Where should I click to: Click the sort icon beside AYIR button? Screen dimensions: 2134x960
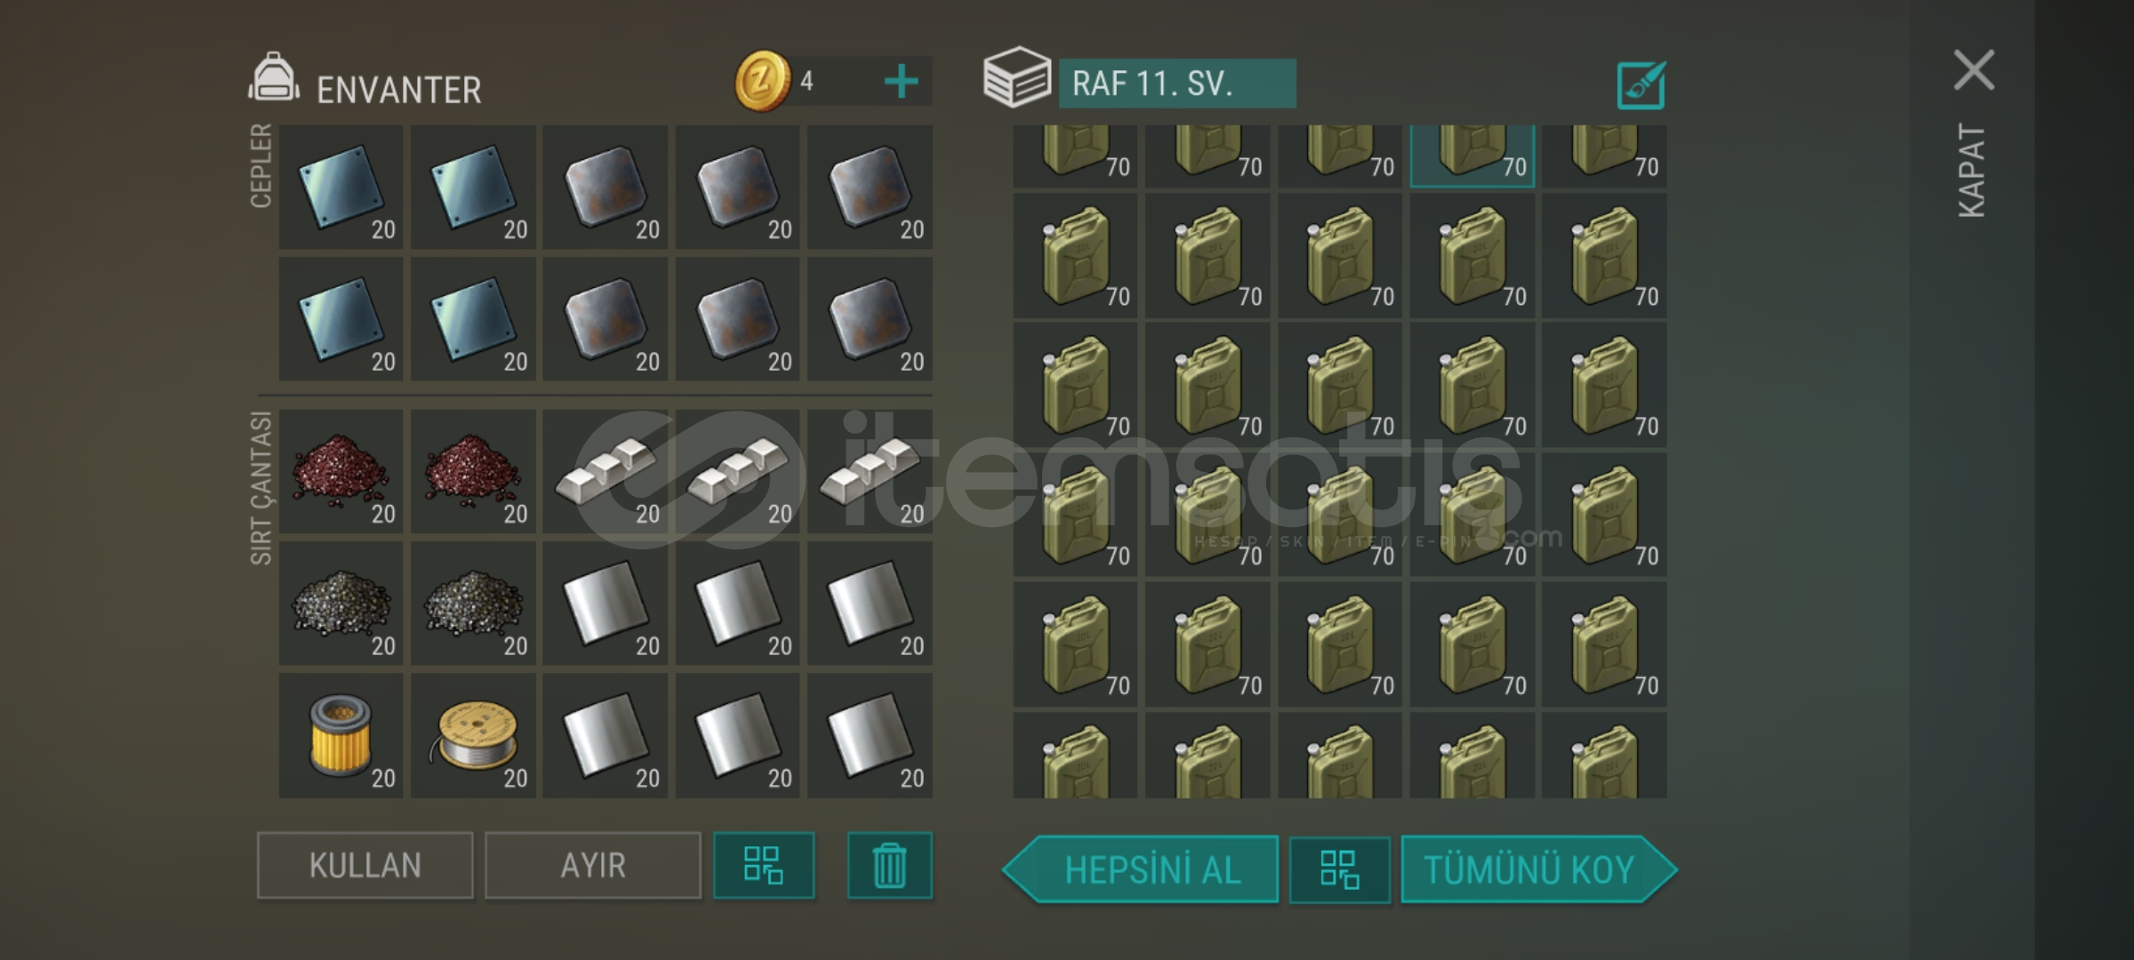point(764,866)
